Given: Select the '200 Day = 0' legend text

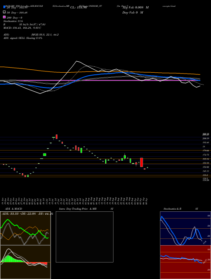Looking at the screenshot, I should (x=14, y=18).
